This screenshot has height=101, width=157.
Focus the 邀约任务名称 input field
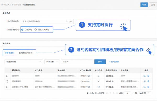pos(47,21)
